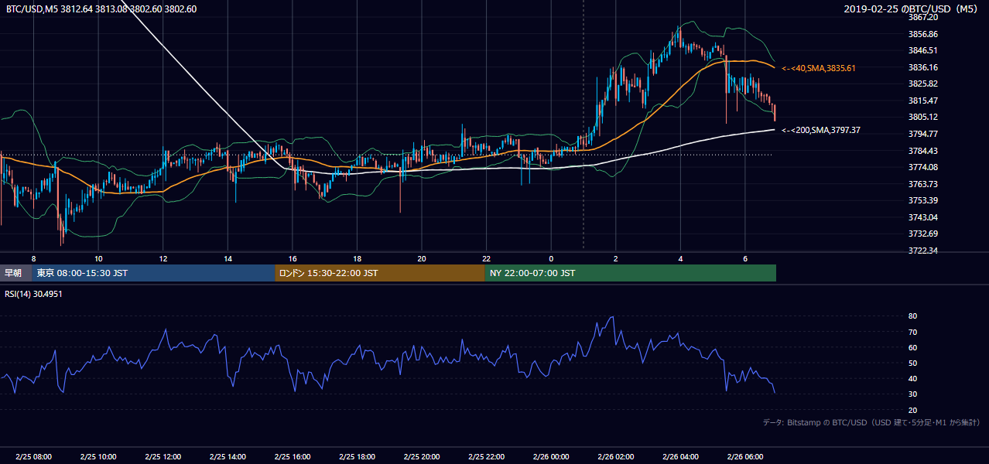The height and width of the screenshot is (464, 989).
Task: Click the 2/25 18:00 date label
Action: (x=357, y=457)
